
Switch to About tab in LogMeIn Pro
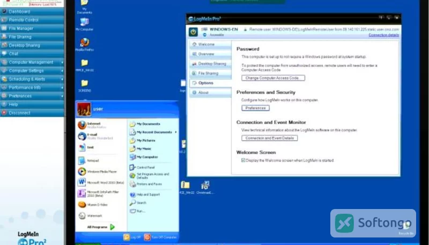[x=210, y=92]
